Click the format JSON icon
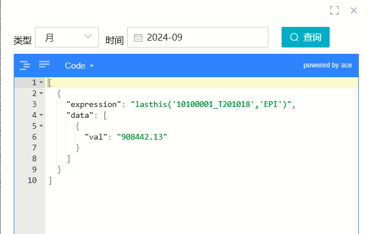This screenshot has width=372, height=234. point(25,65)
